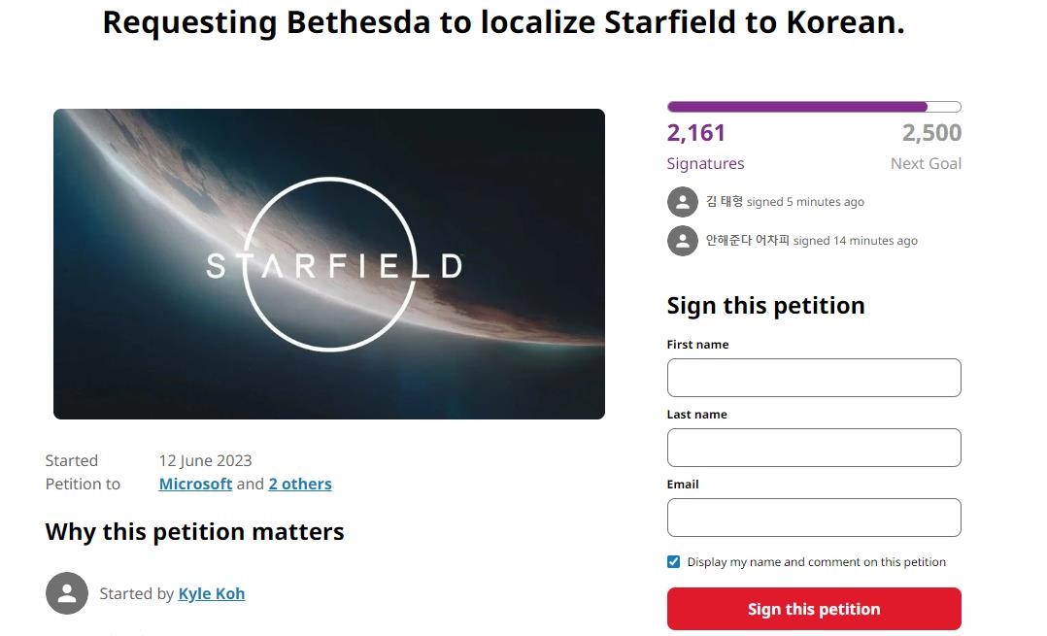The height and width of the screenshot is (636, 1047).
Task: Expand the 2 others recipients link
Action: [x=300, y=484]
